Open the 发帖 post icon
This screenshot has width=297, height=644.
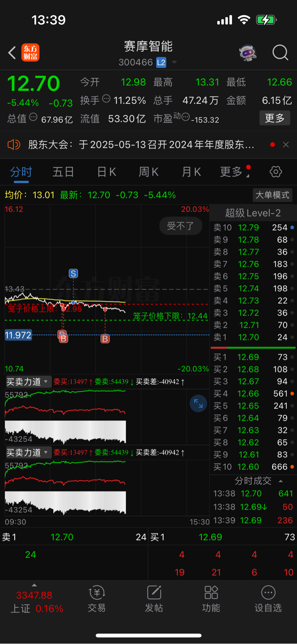154,599
